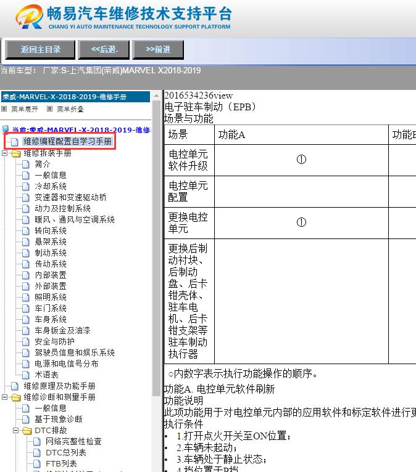Viewport: 416px width, 472px height.
Task: Click the 返回主目录 button
Action: click(x=40, y=49)
